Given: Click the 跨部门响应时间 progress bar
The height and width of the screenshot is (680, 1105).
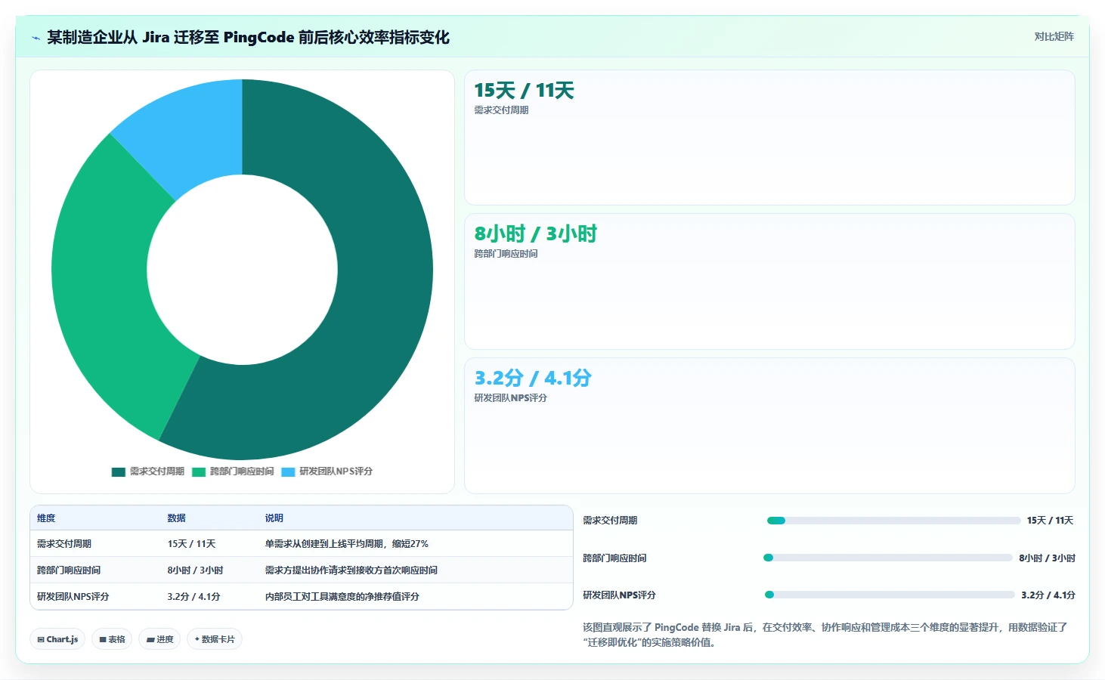Looking at the screenshot, I should pyautogui.click(x=887, y=558).
